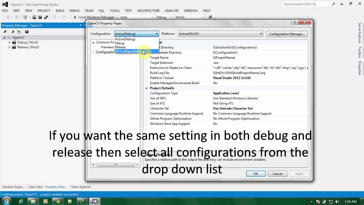Image resolution: width=364 pixels, height=205 pixels.
Task: Collapse the Common Properties tree node
Action: (93, 42)
